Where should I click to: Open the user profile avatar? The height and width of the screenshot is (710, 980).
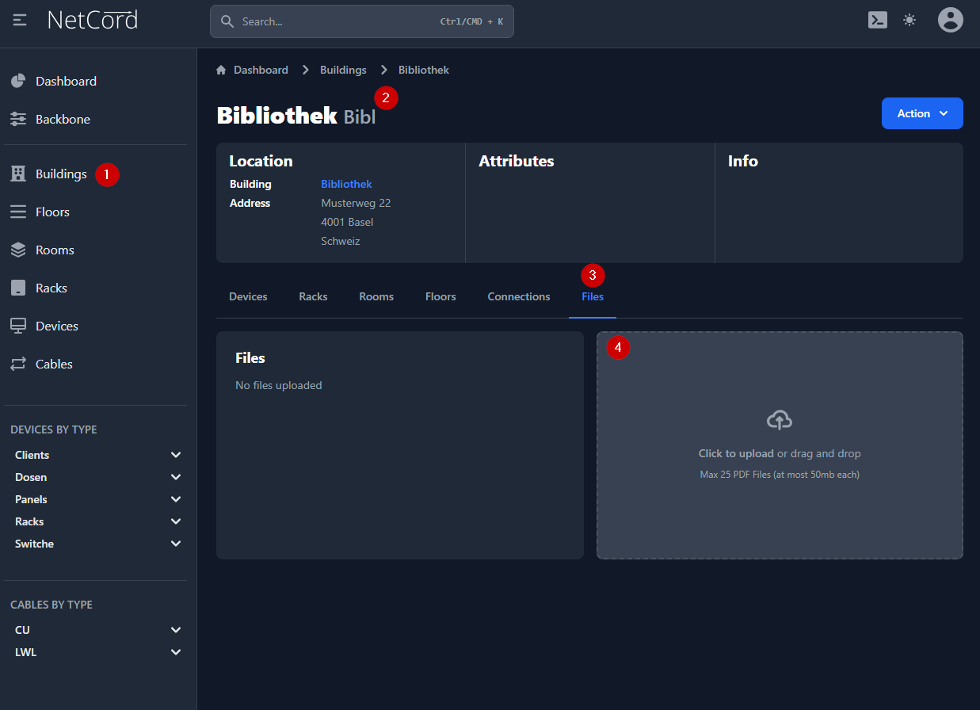click(950, 20)
